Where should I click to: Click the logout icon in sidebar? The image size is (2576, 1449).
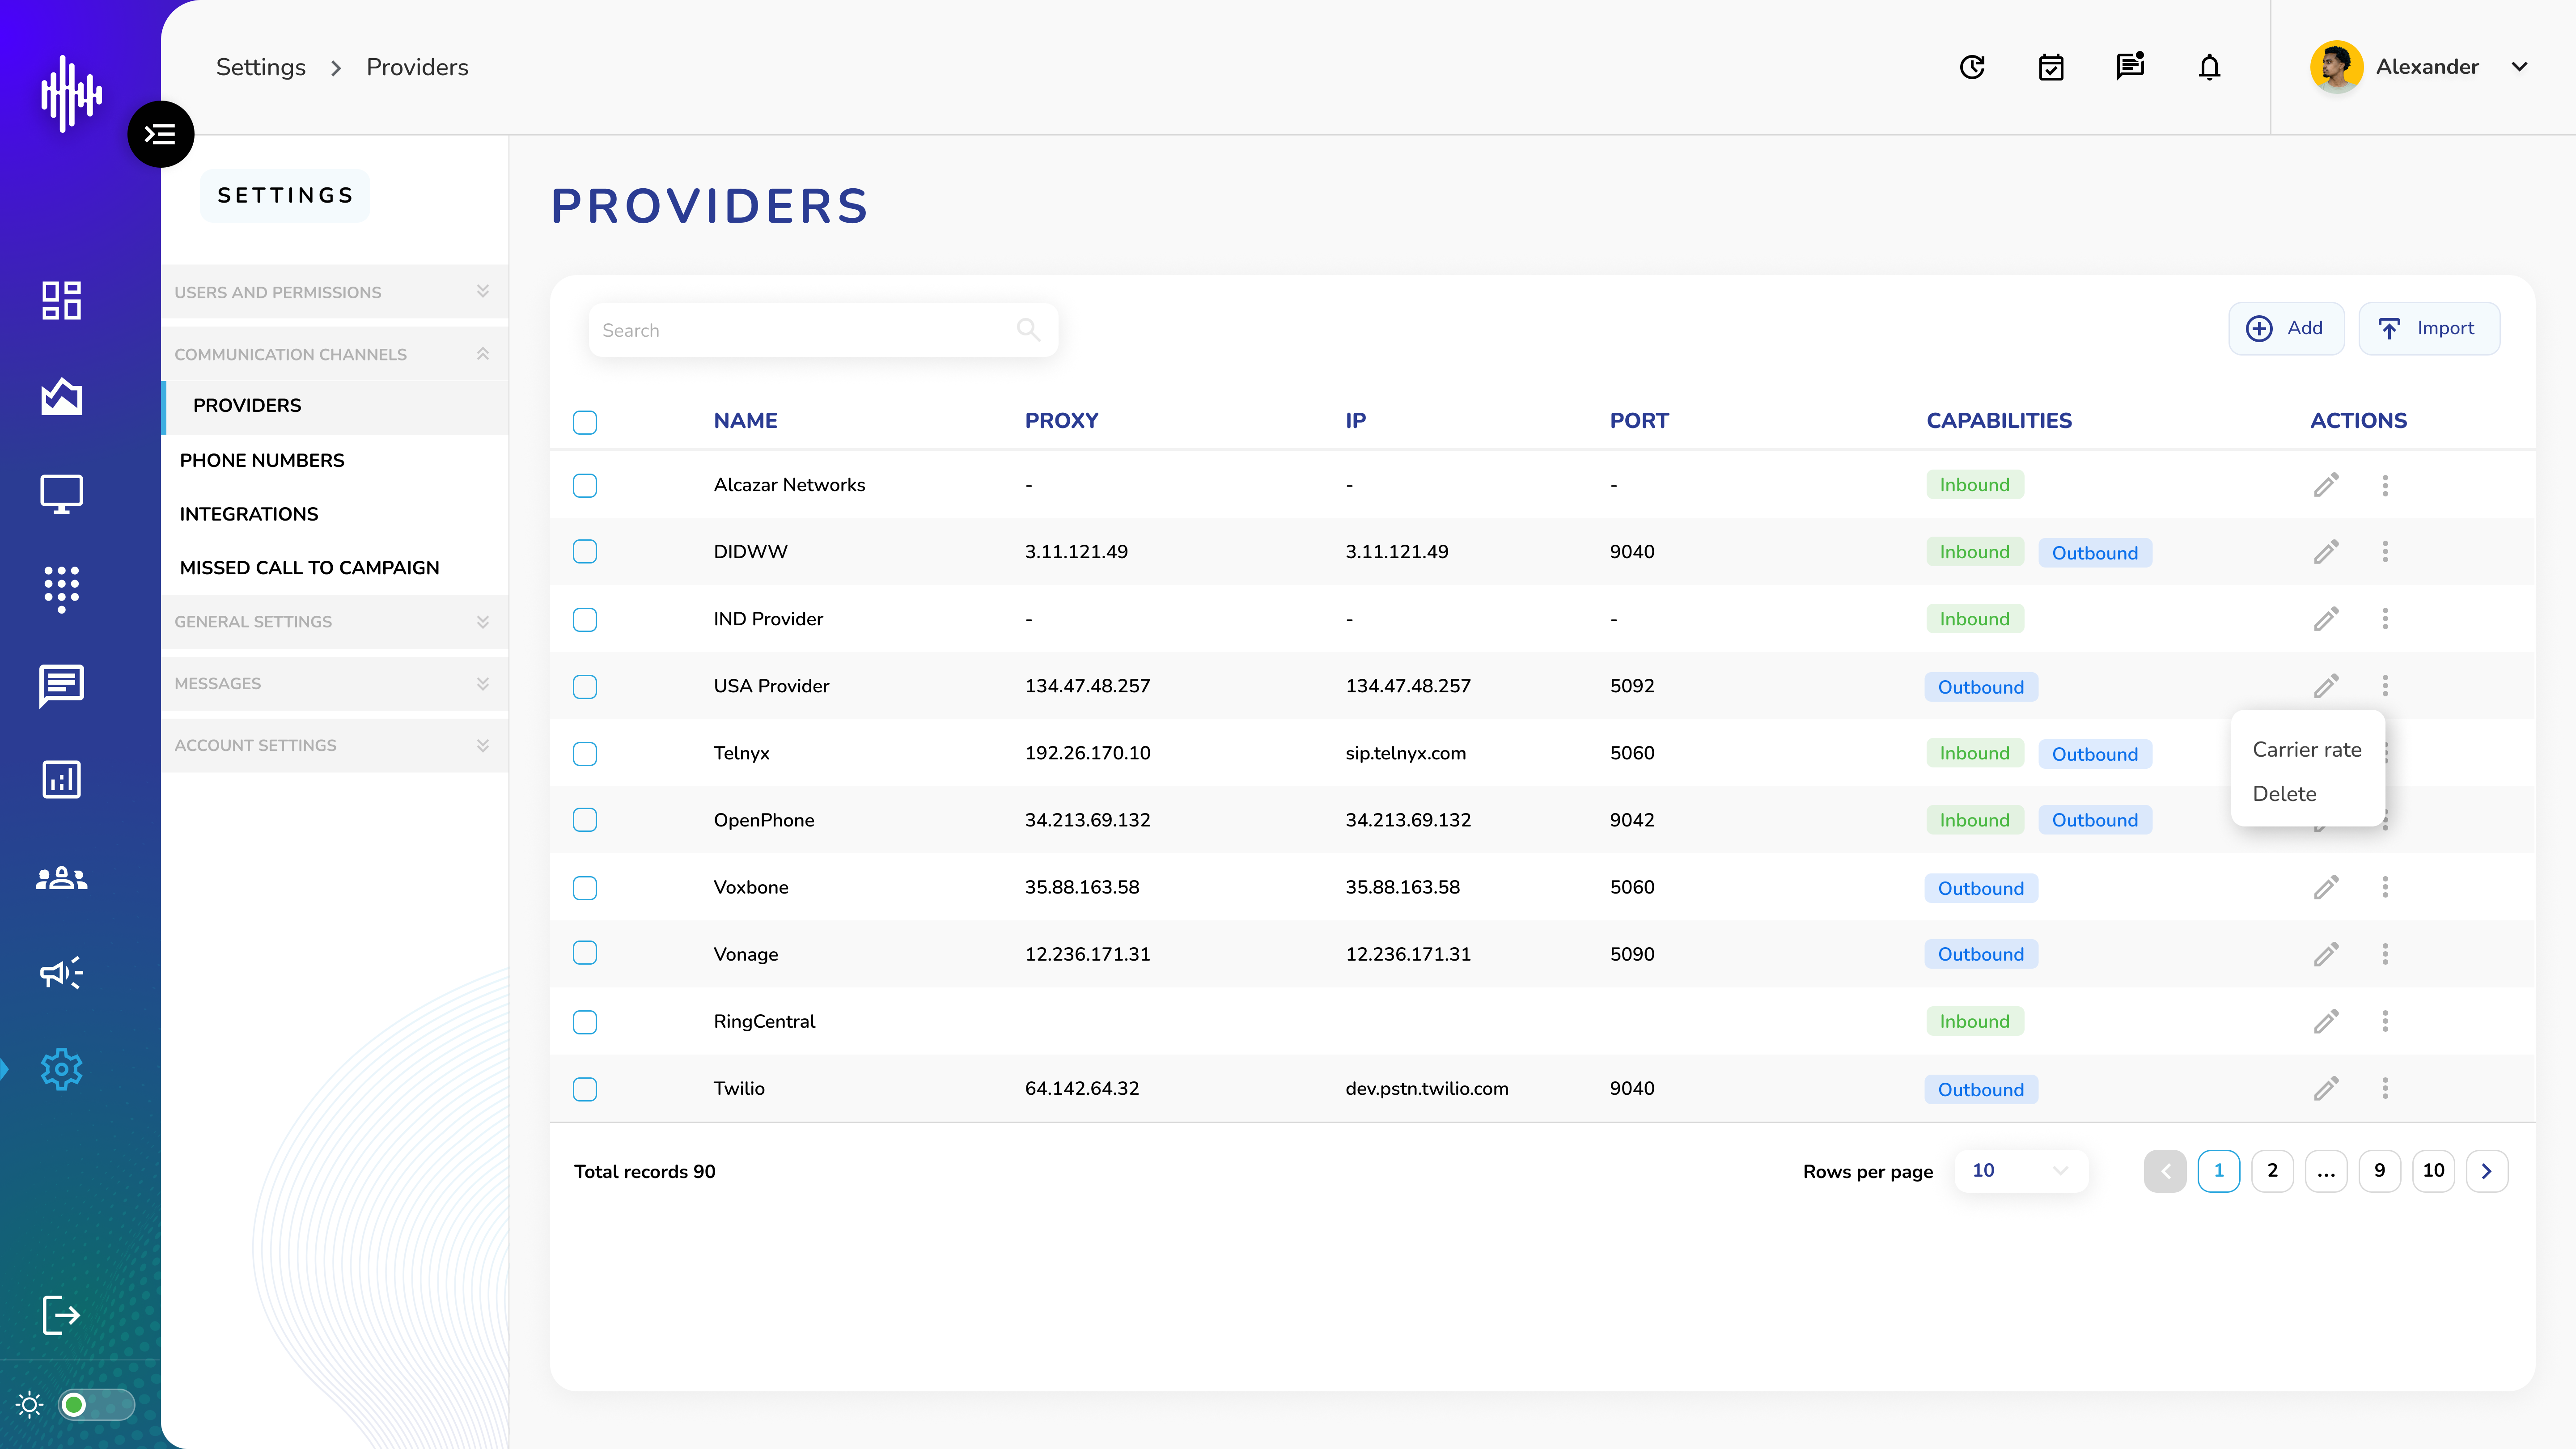tap(61, 1315)
